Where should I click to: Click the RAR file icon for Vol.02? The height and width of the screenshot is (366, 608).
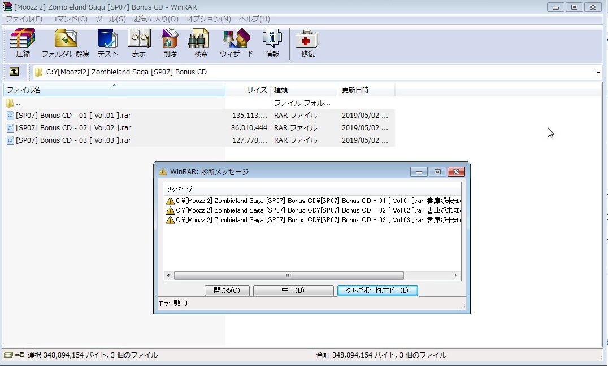(x=10, y=128)
